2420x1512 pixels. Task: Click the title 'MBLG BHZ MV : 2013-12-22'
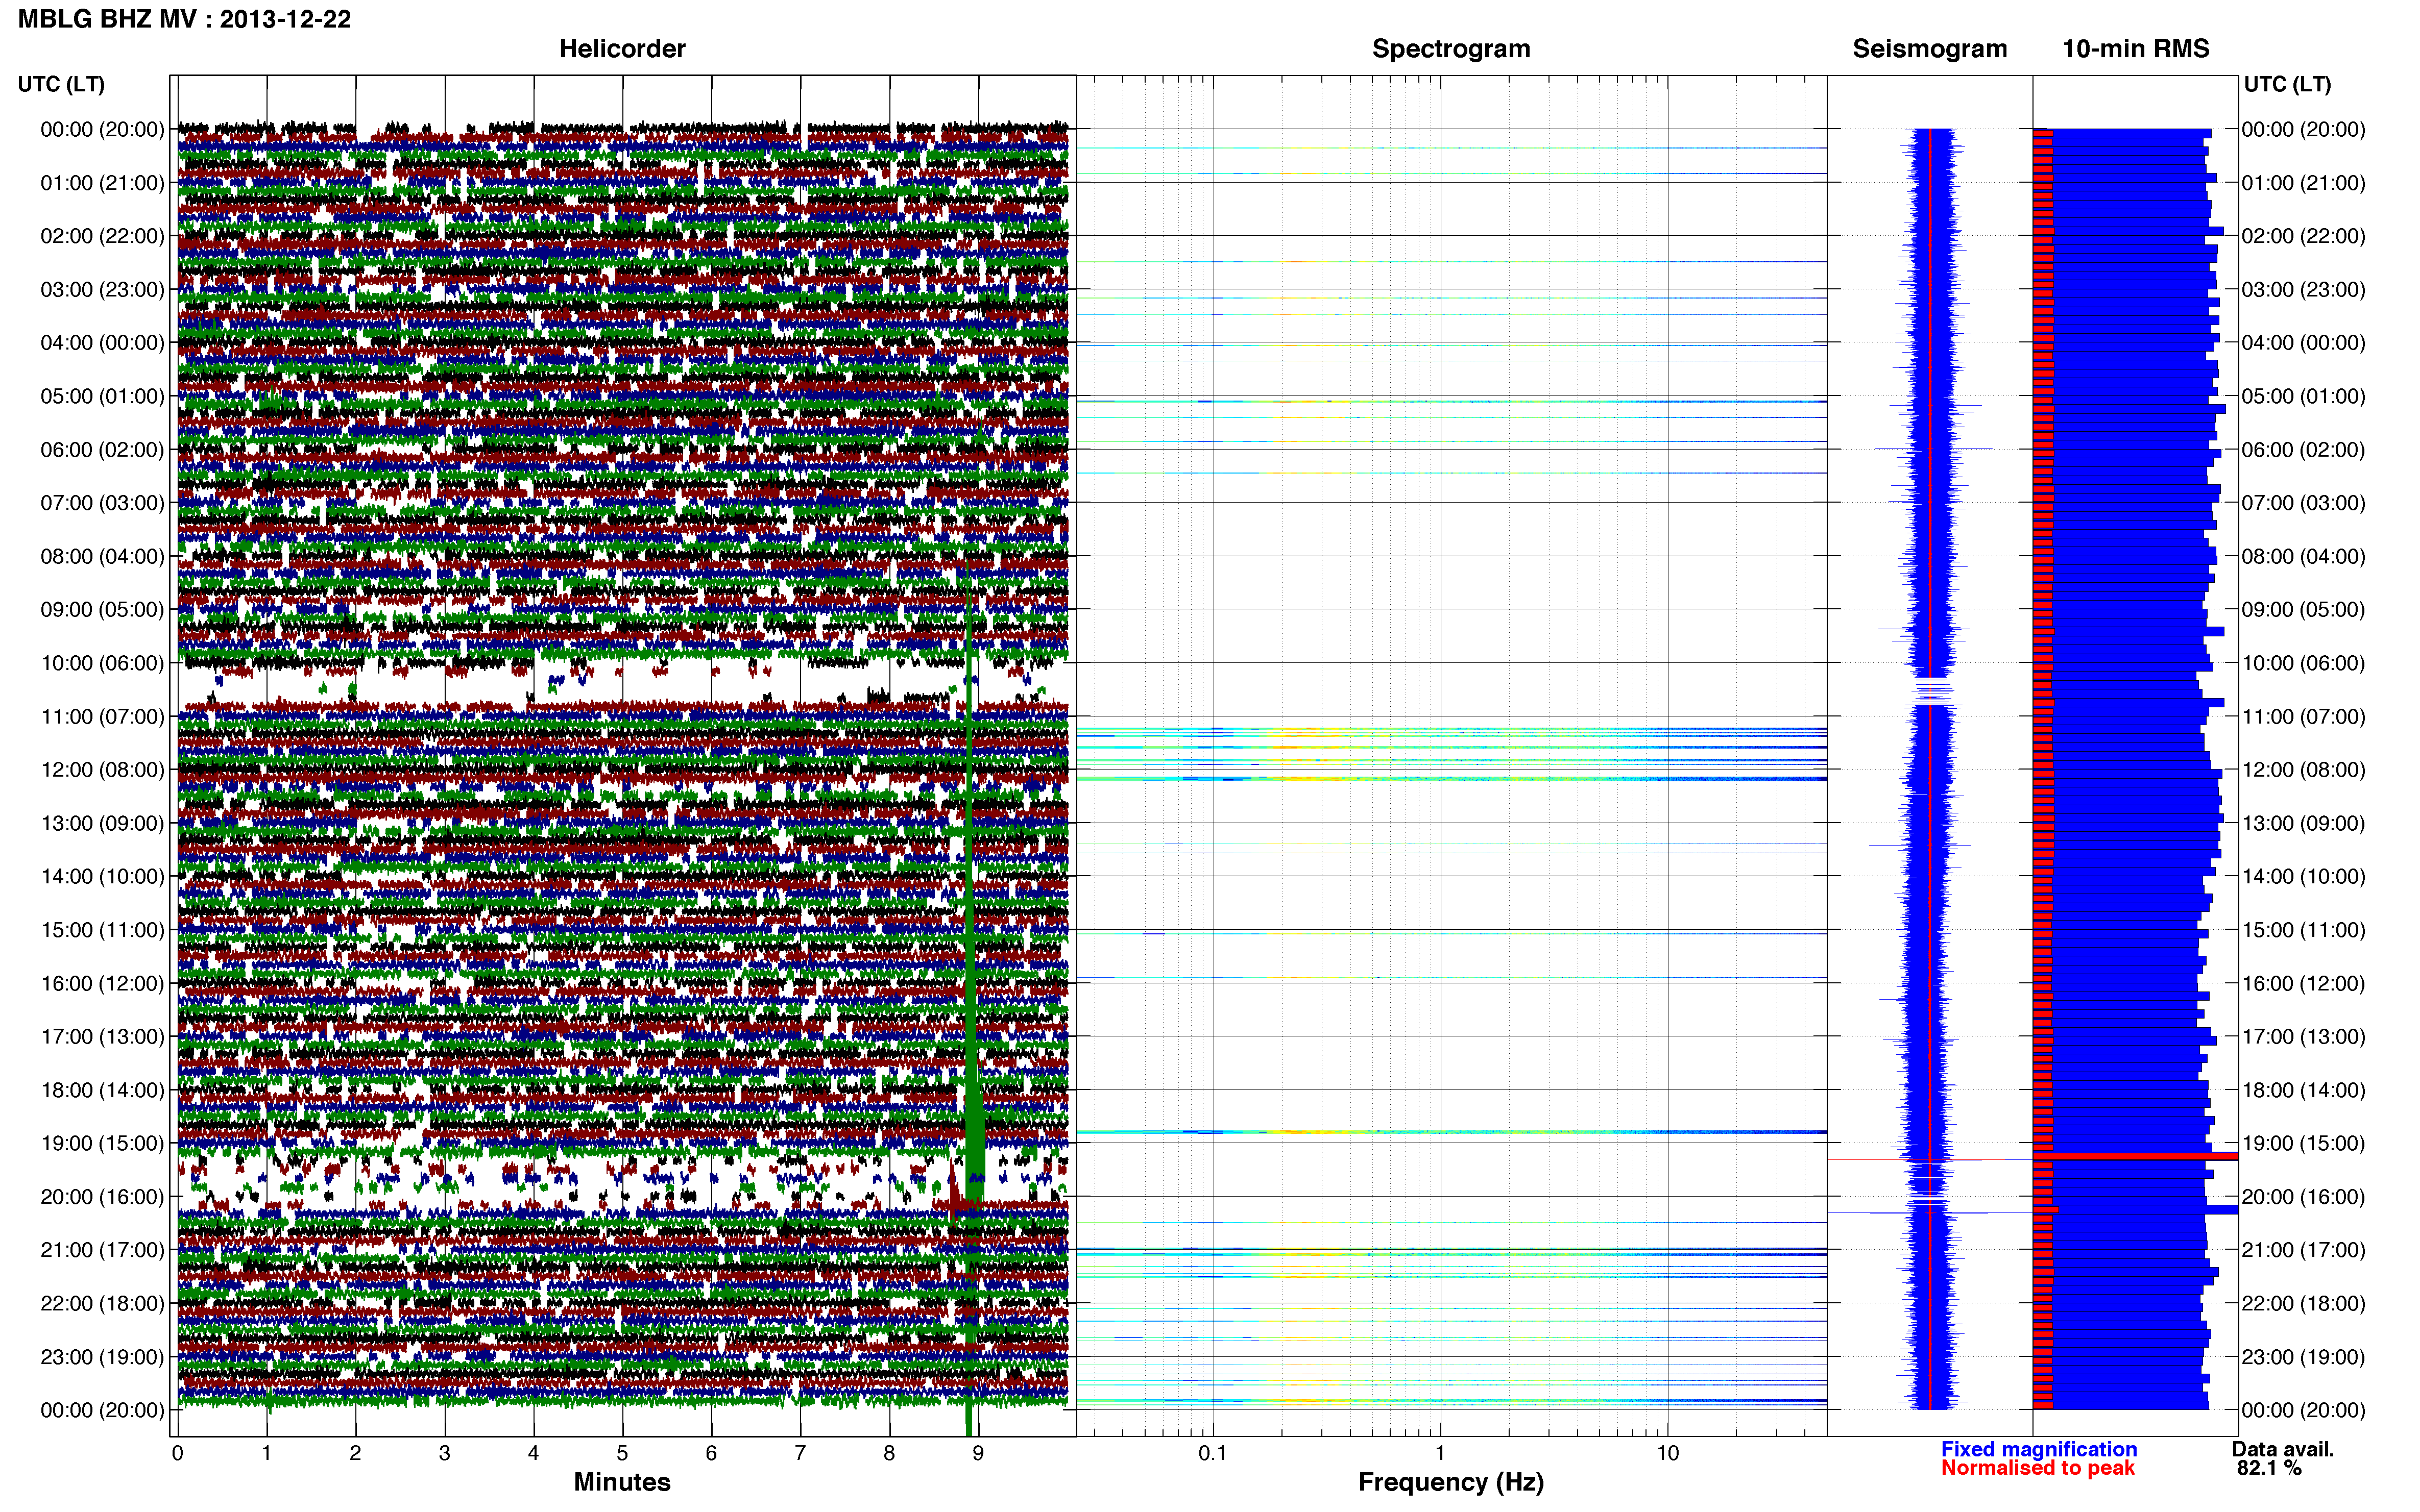coord(184,19)
